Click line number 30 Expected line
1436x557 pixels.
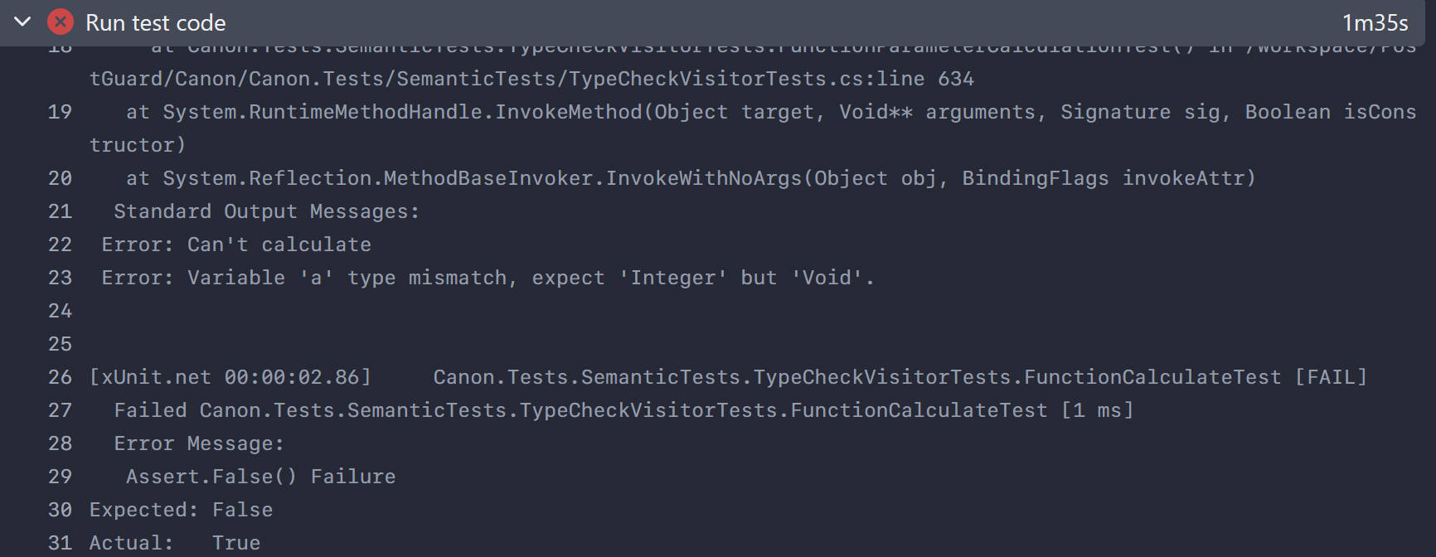click(60, 510)
